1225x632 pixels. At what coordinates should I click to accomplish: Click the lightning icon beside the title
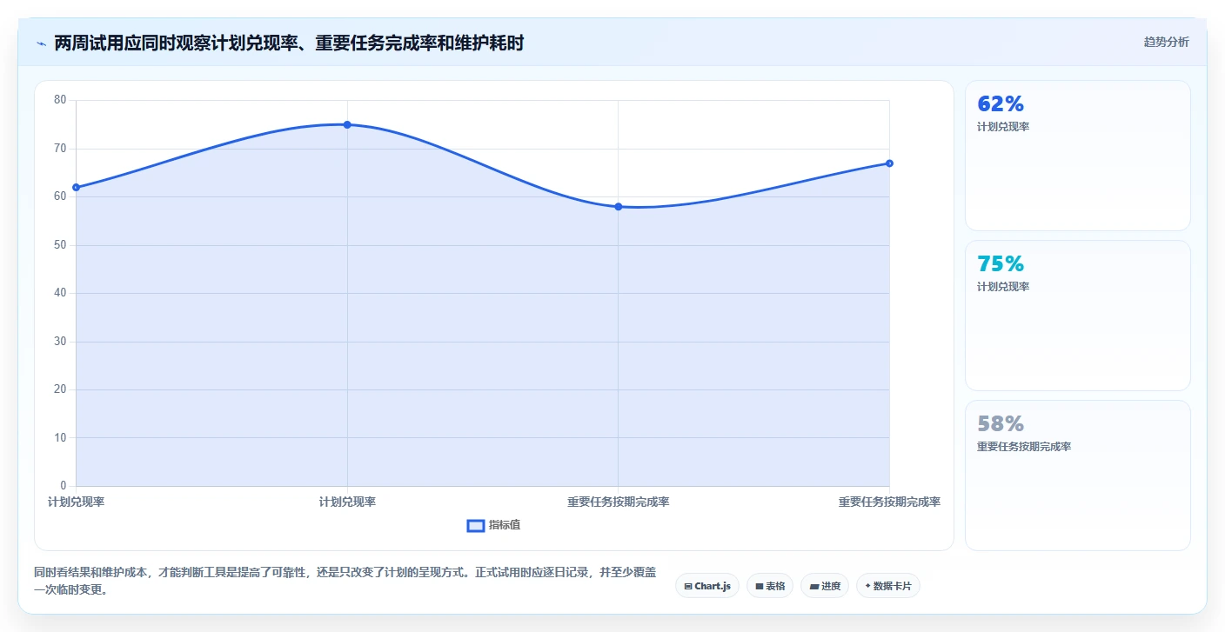pos(41,43)
